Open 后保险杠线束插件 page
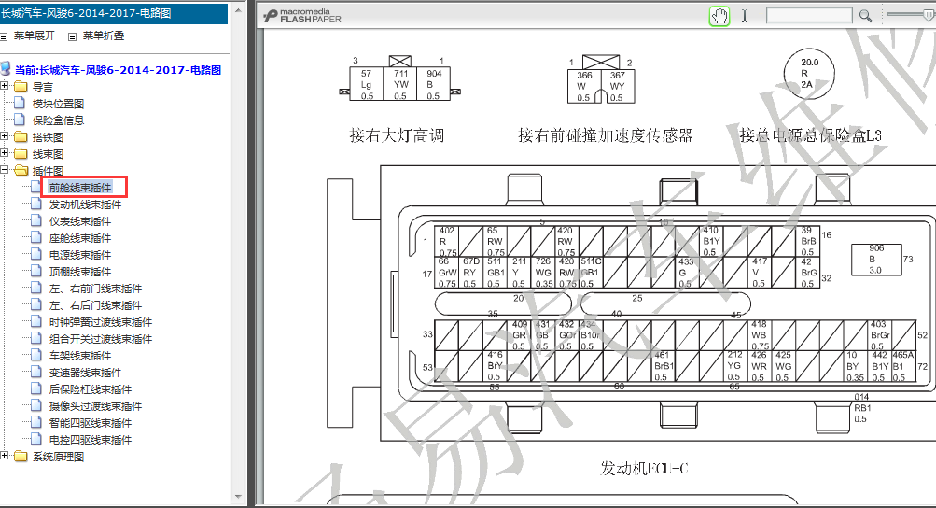This screenshot has height=508, width=936. pyautogui.click(x=91, y=389)
